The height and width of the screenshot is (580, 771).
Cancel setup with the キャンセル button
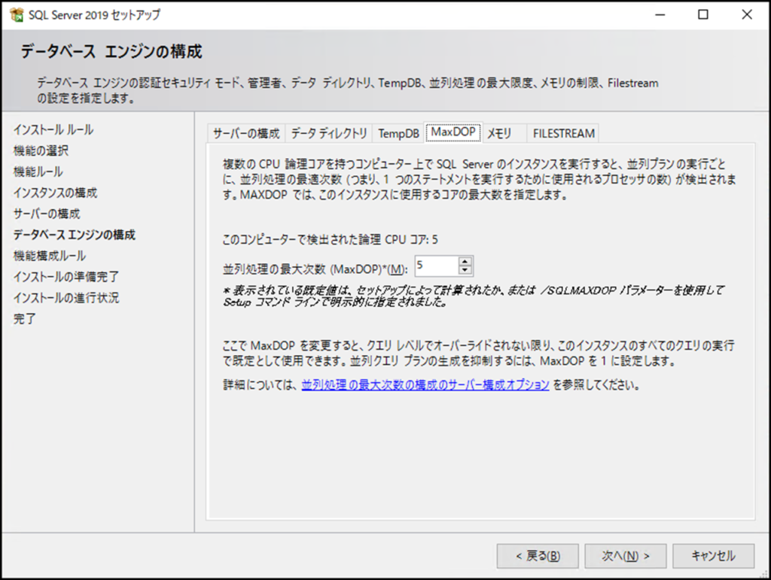pos(714,556)
